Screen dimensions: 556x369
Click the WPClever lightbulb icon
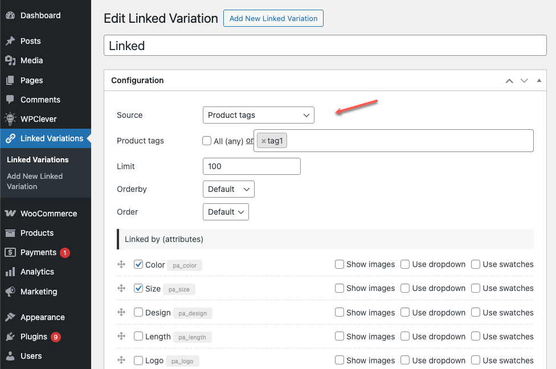tap(10, 119)
